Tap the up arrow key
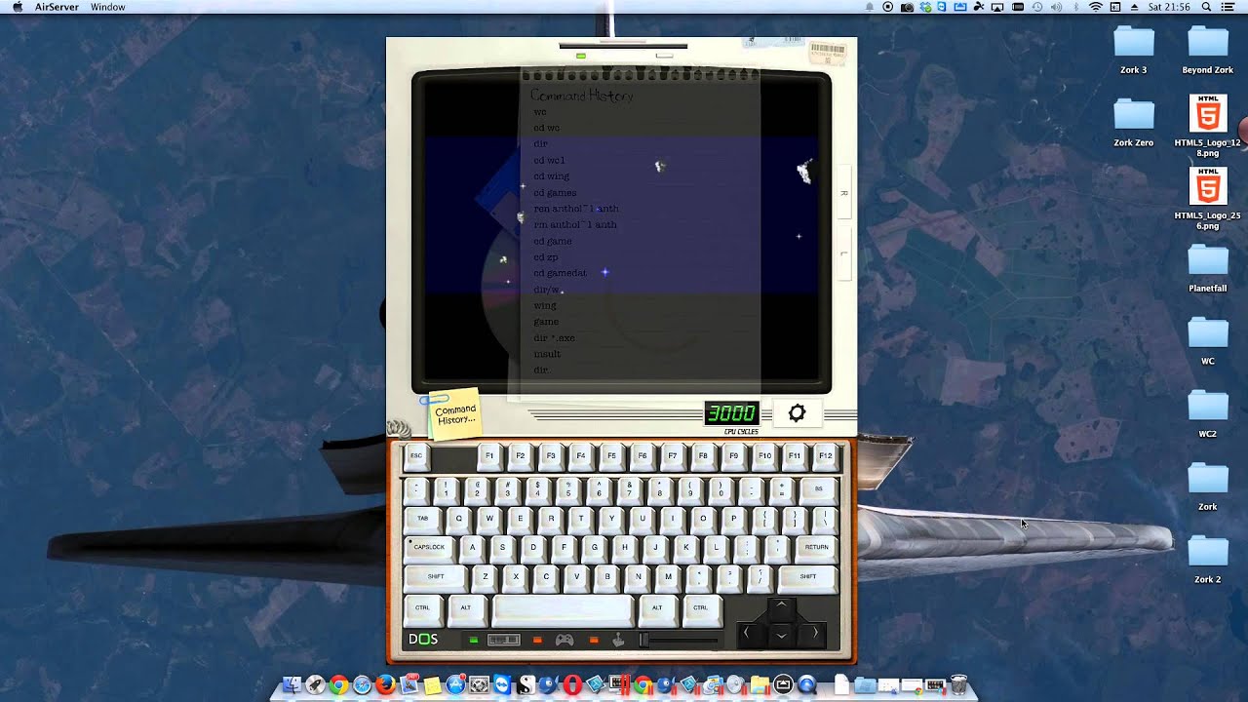Viewport: 1248px width, 702px height. point(781,607)
